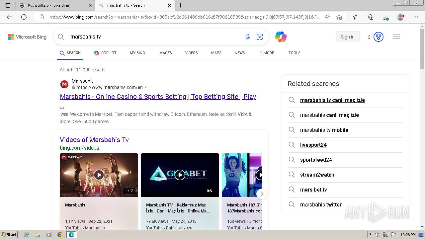The height and width of the screenshot is (239, 425).
Task: Click into the Bing search text field
Action: coord(154,37)
